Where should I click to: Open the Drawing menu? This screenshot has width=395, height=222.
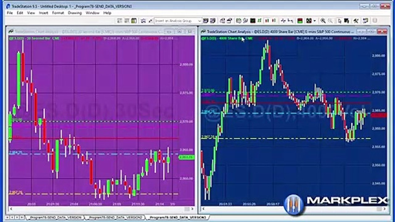pos(75,13)
